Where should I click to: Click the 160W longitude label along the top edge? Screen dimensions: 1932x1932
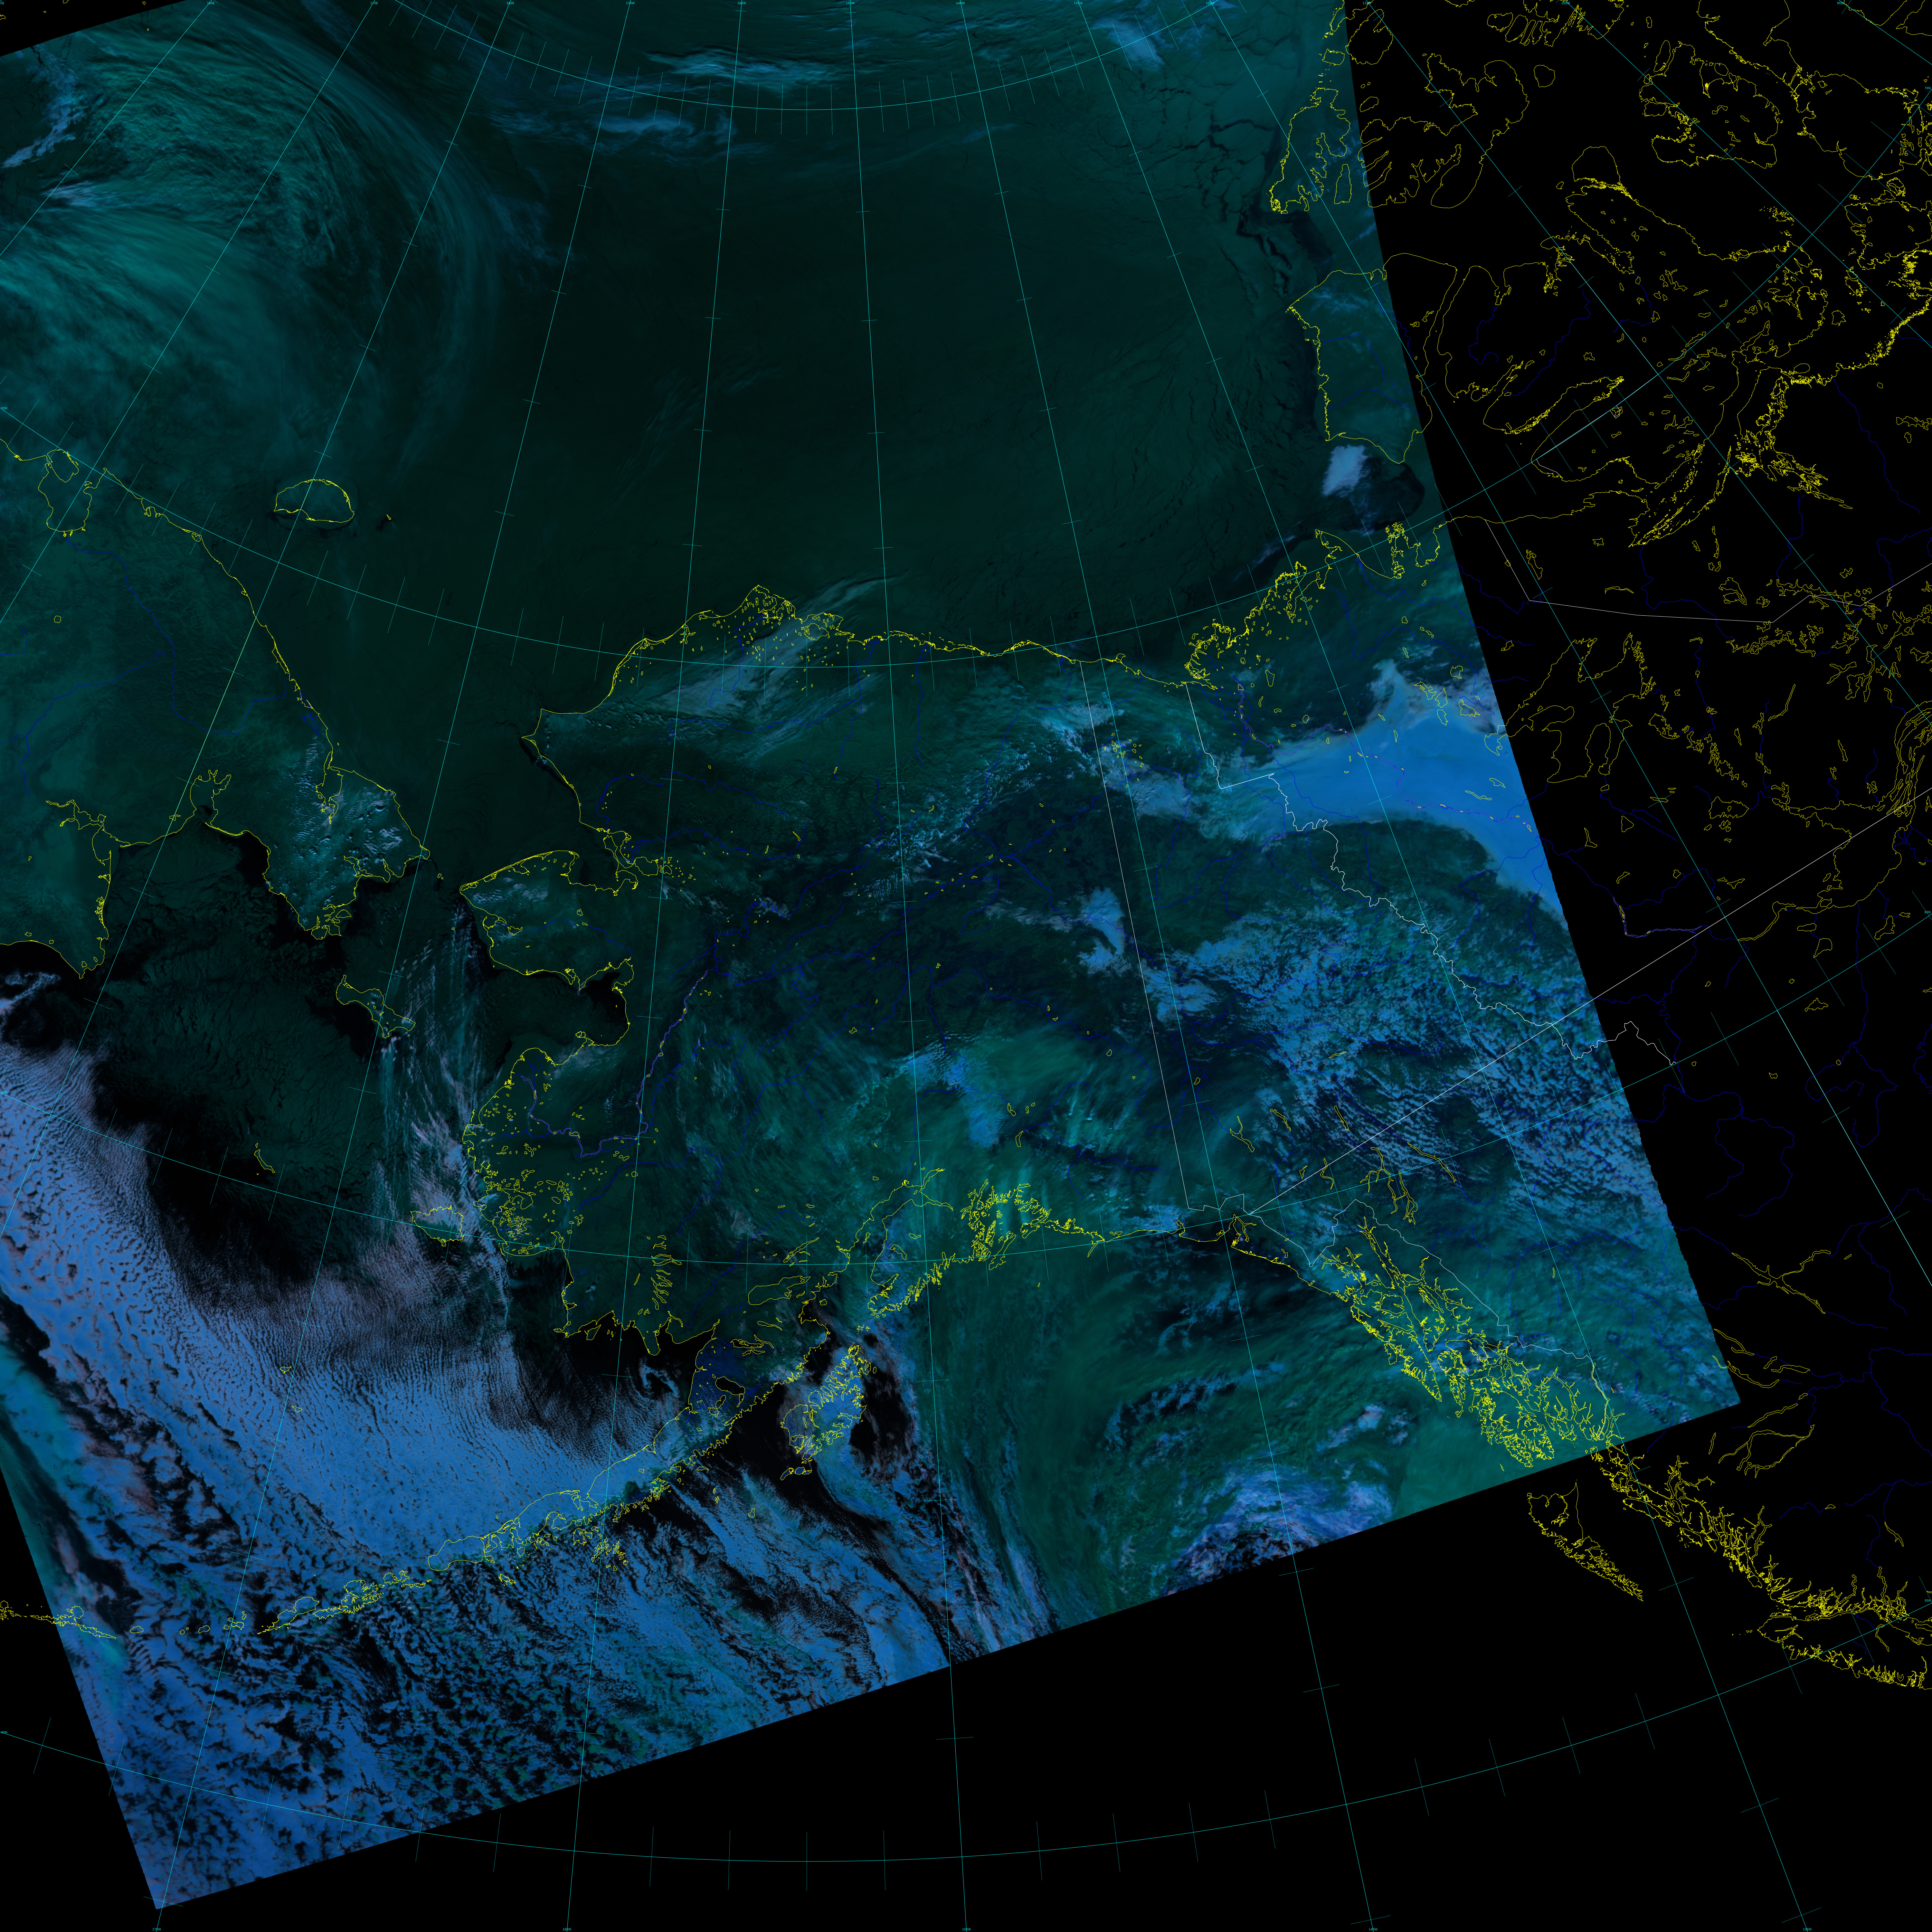(742, 3)
